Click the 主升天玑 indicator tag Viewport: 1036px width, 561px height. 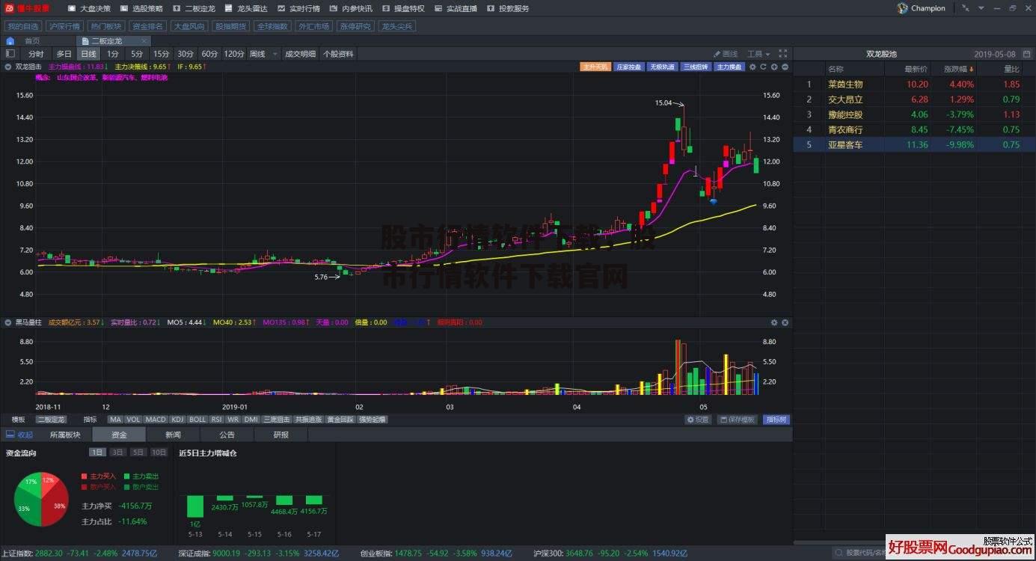pos(596,67)
